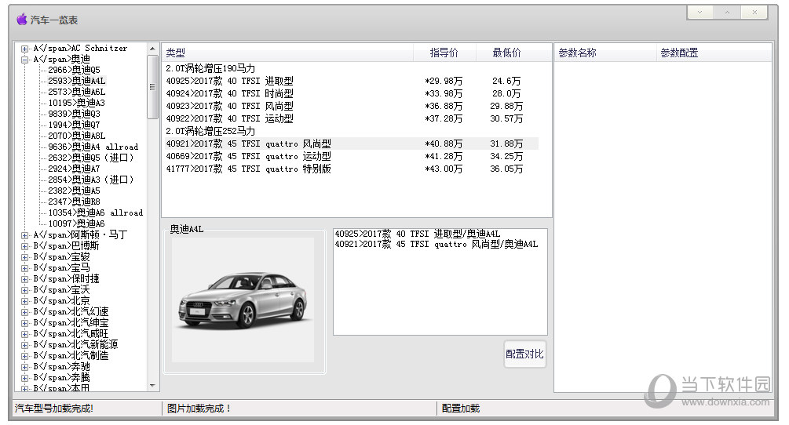The width and height of the screenshot is (789, 425).
Task: Click the 参数名称 column header
Action: click(605, 53)
